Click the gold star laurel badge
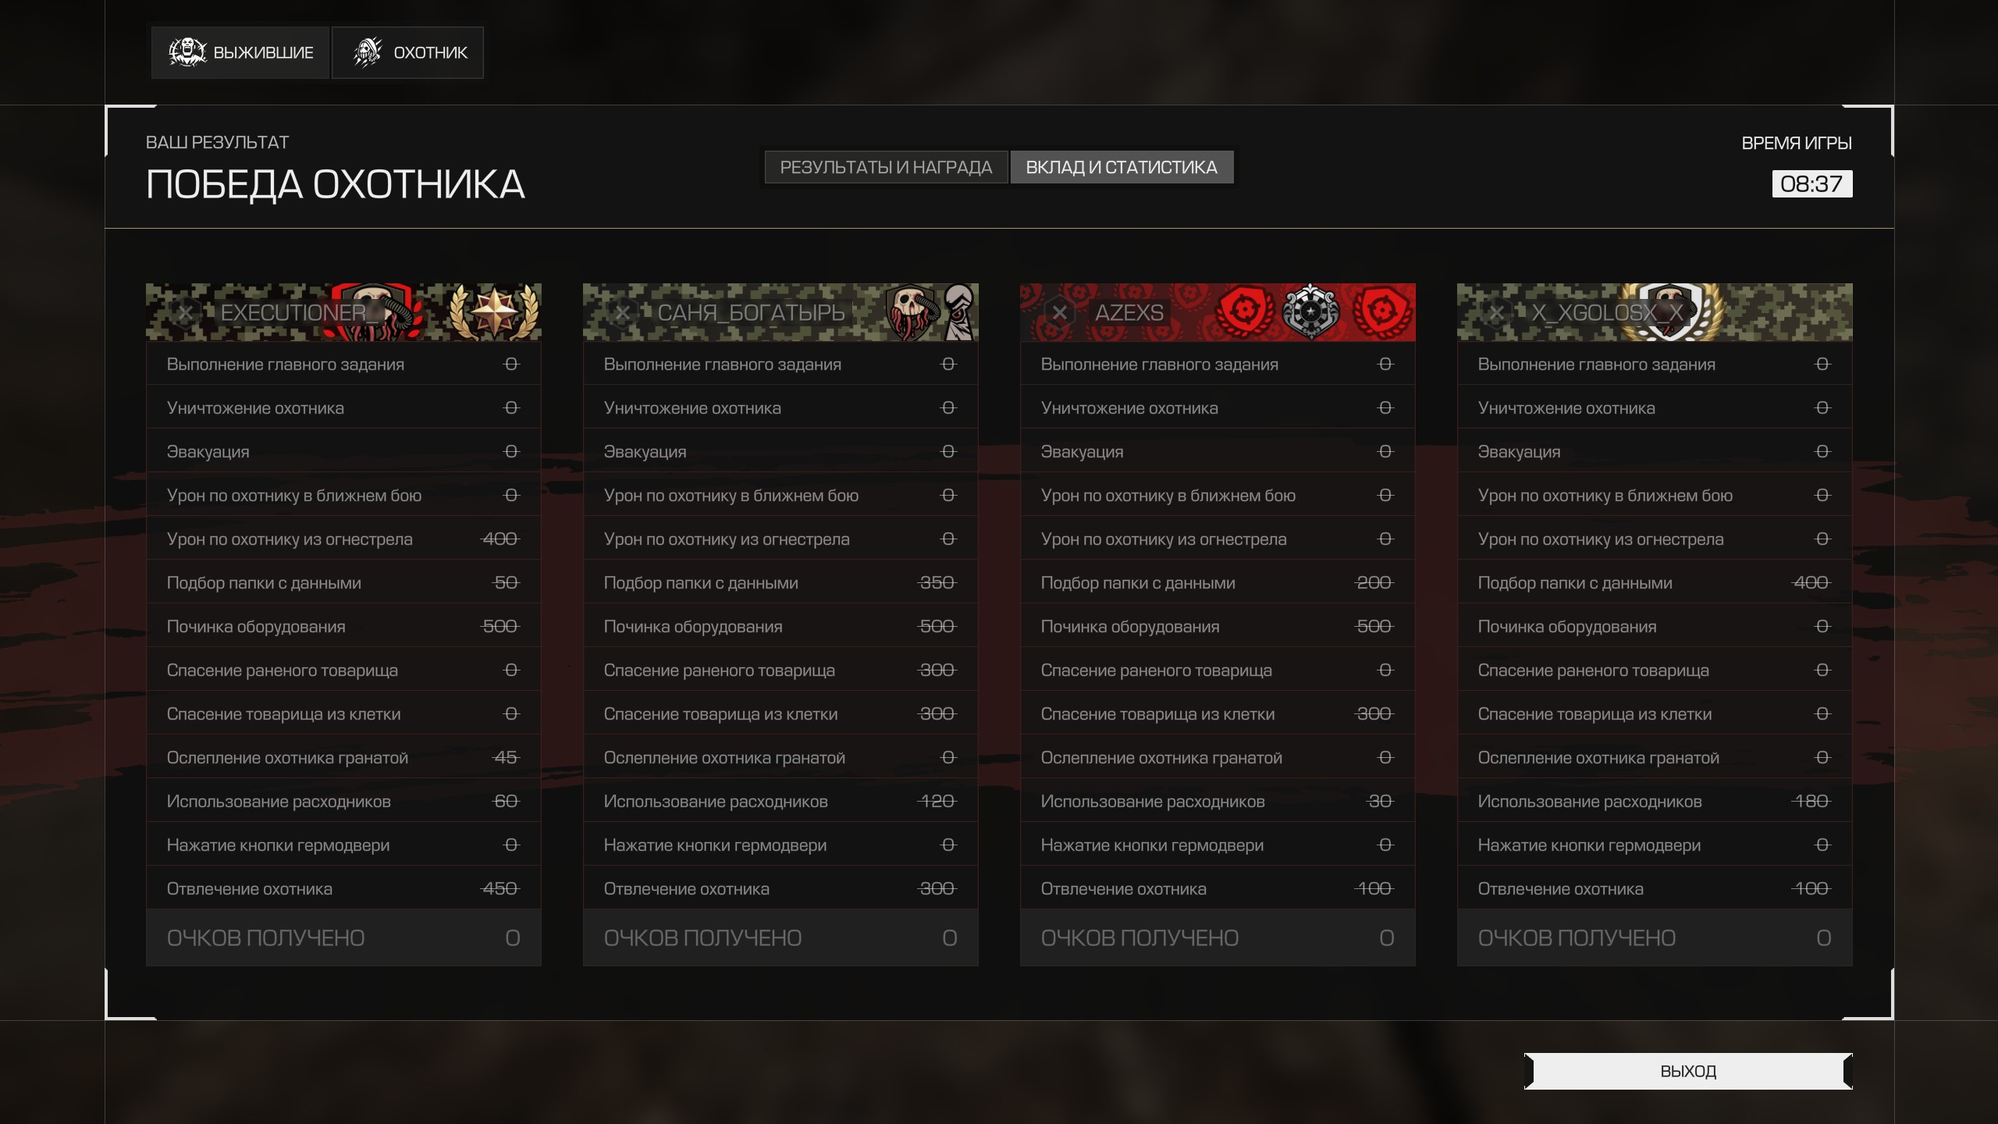1998x1124 pixels. point(494,312)
